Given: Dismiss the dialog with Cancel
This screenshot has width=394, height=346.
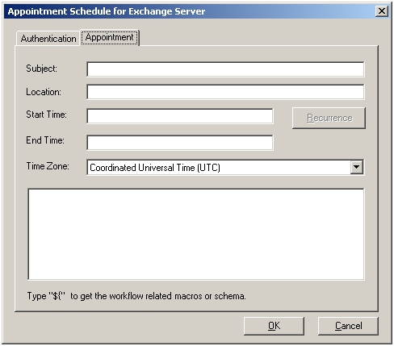Looking at the screenshot, I should click(x=348, y=326).
